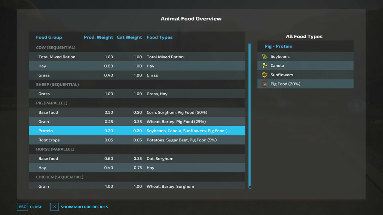Select the cow Hay food group row

pos(137,66)
